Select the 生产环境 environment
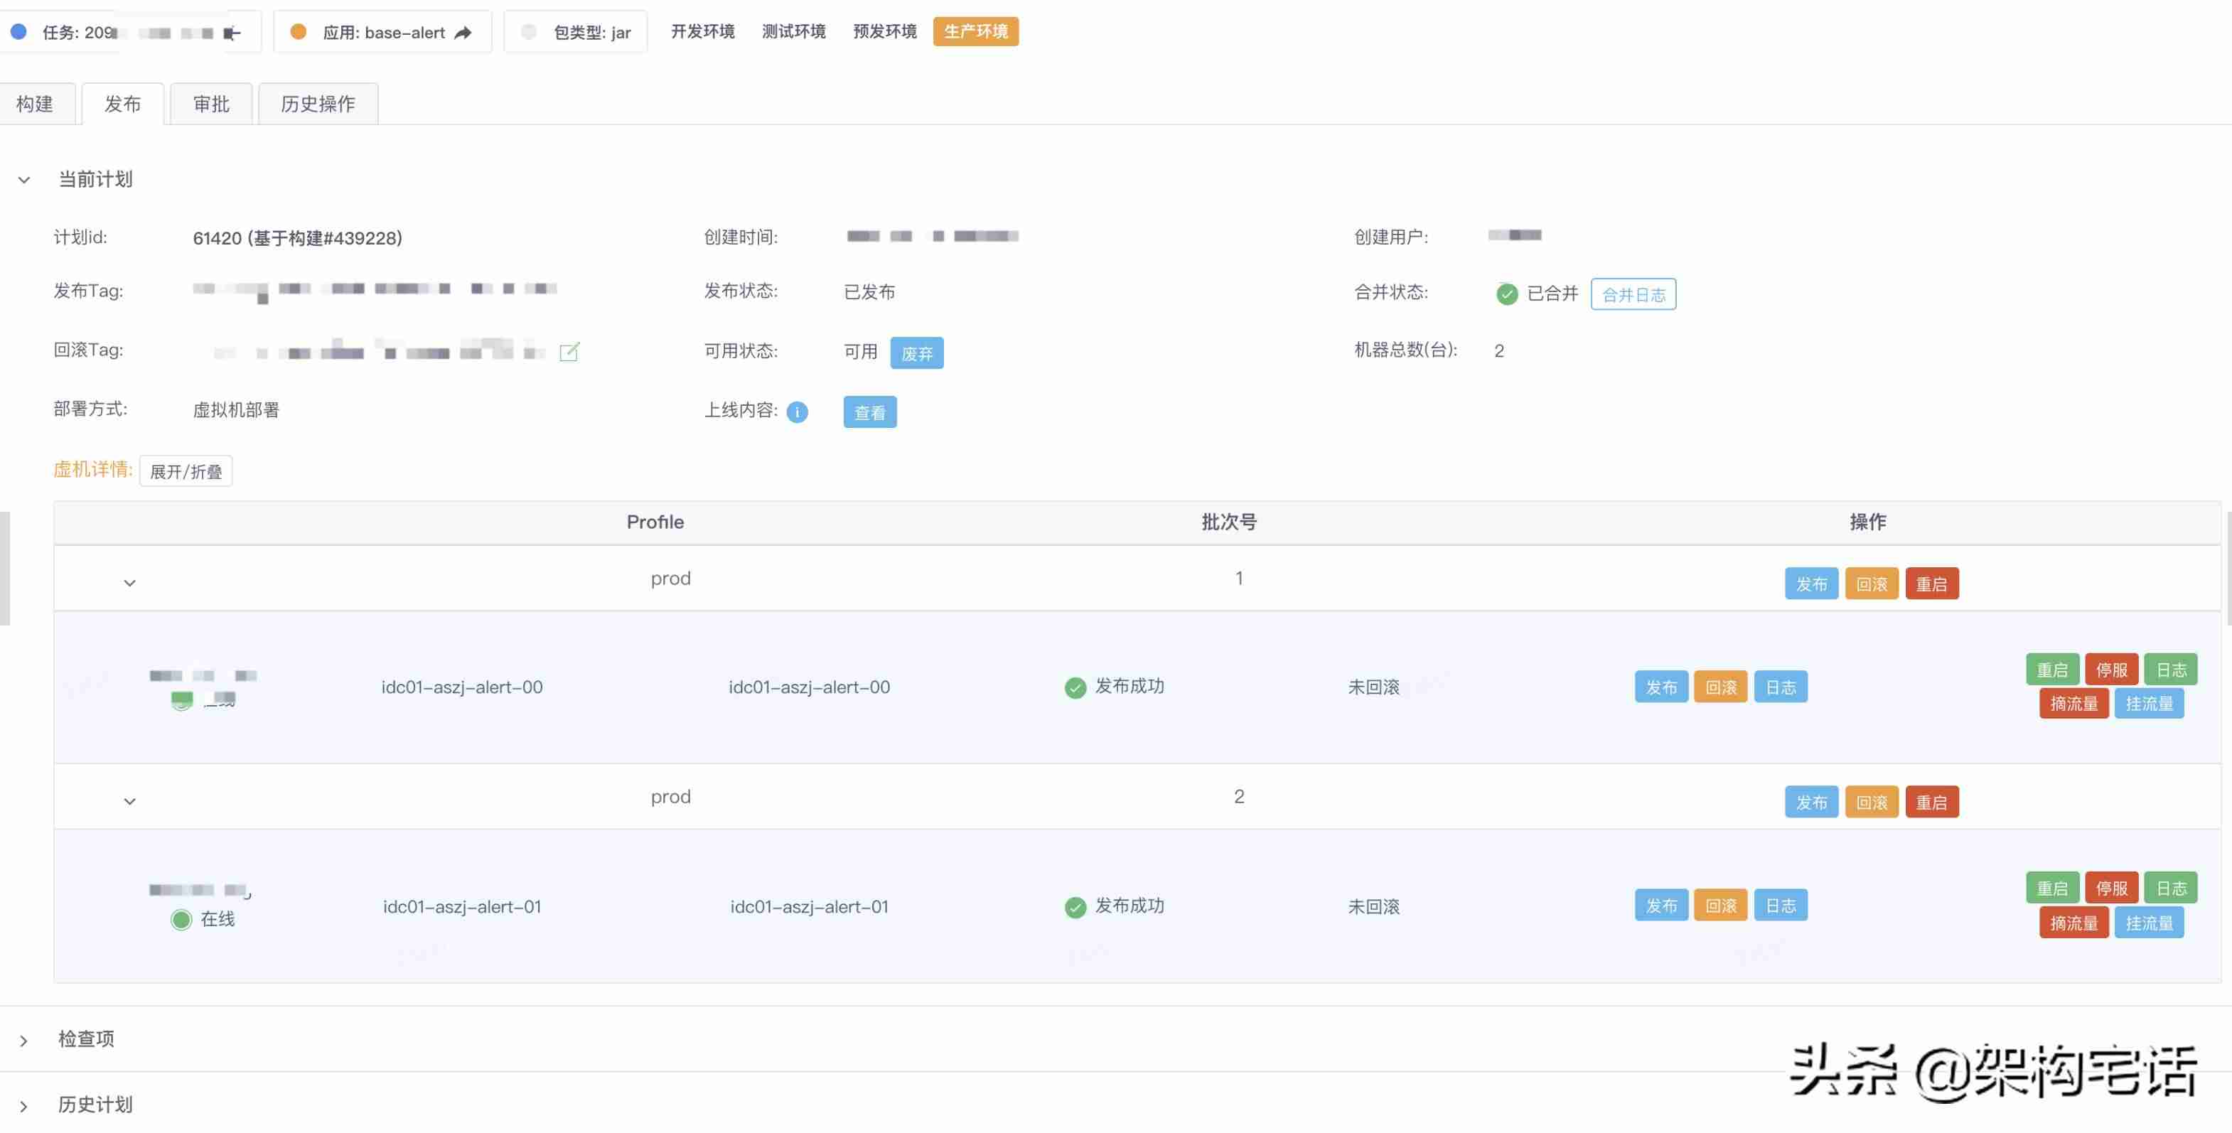This screenshot has height=1133, width=2232. (x=976, y=31)
